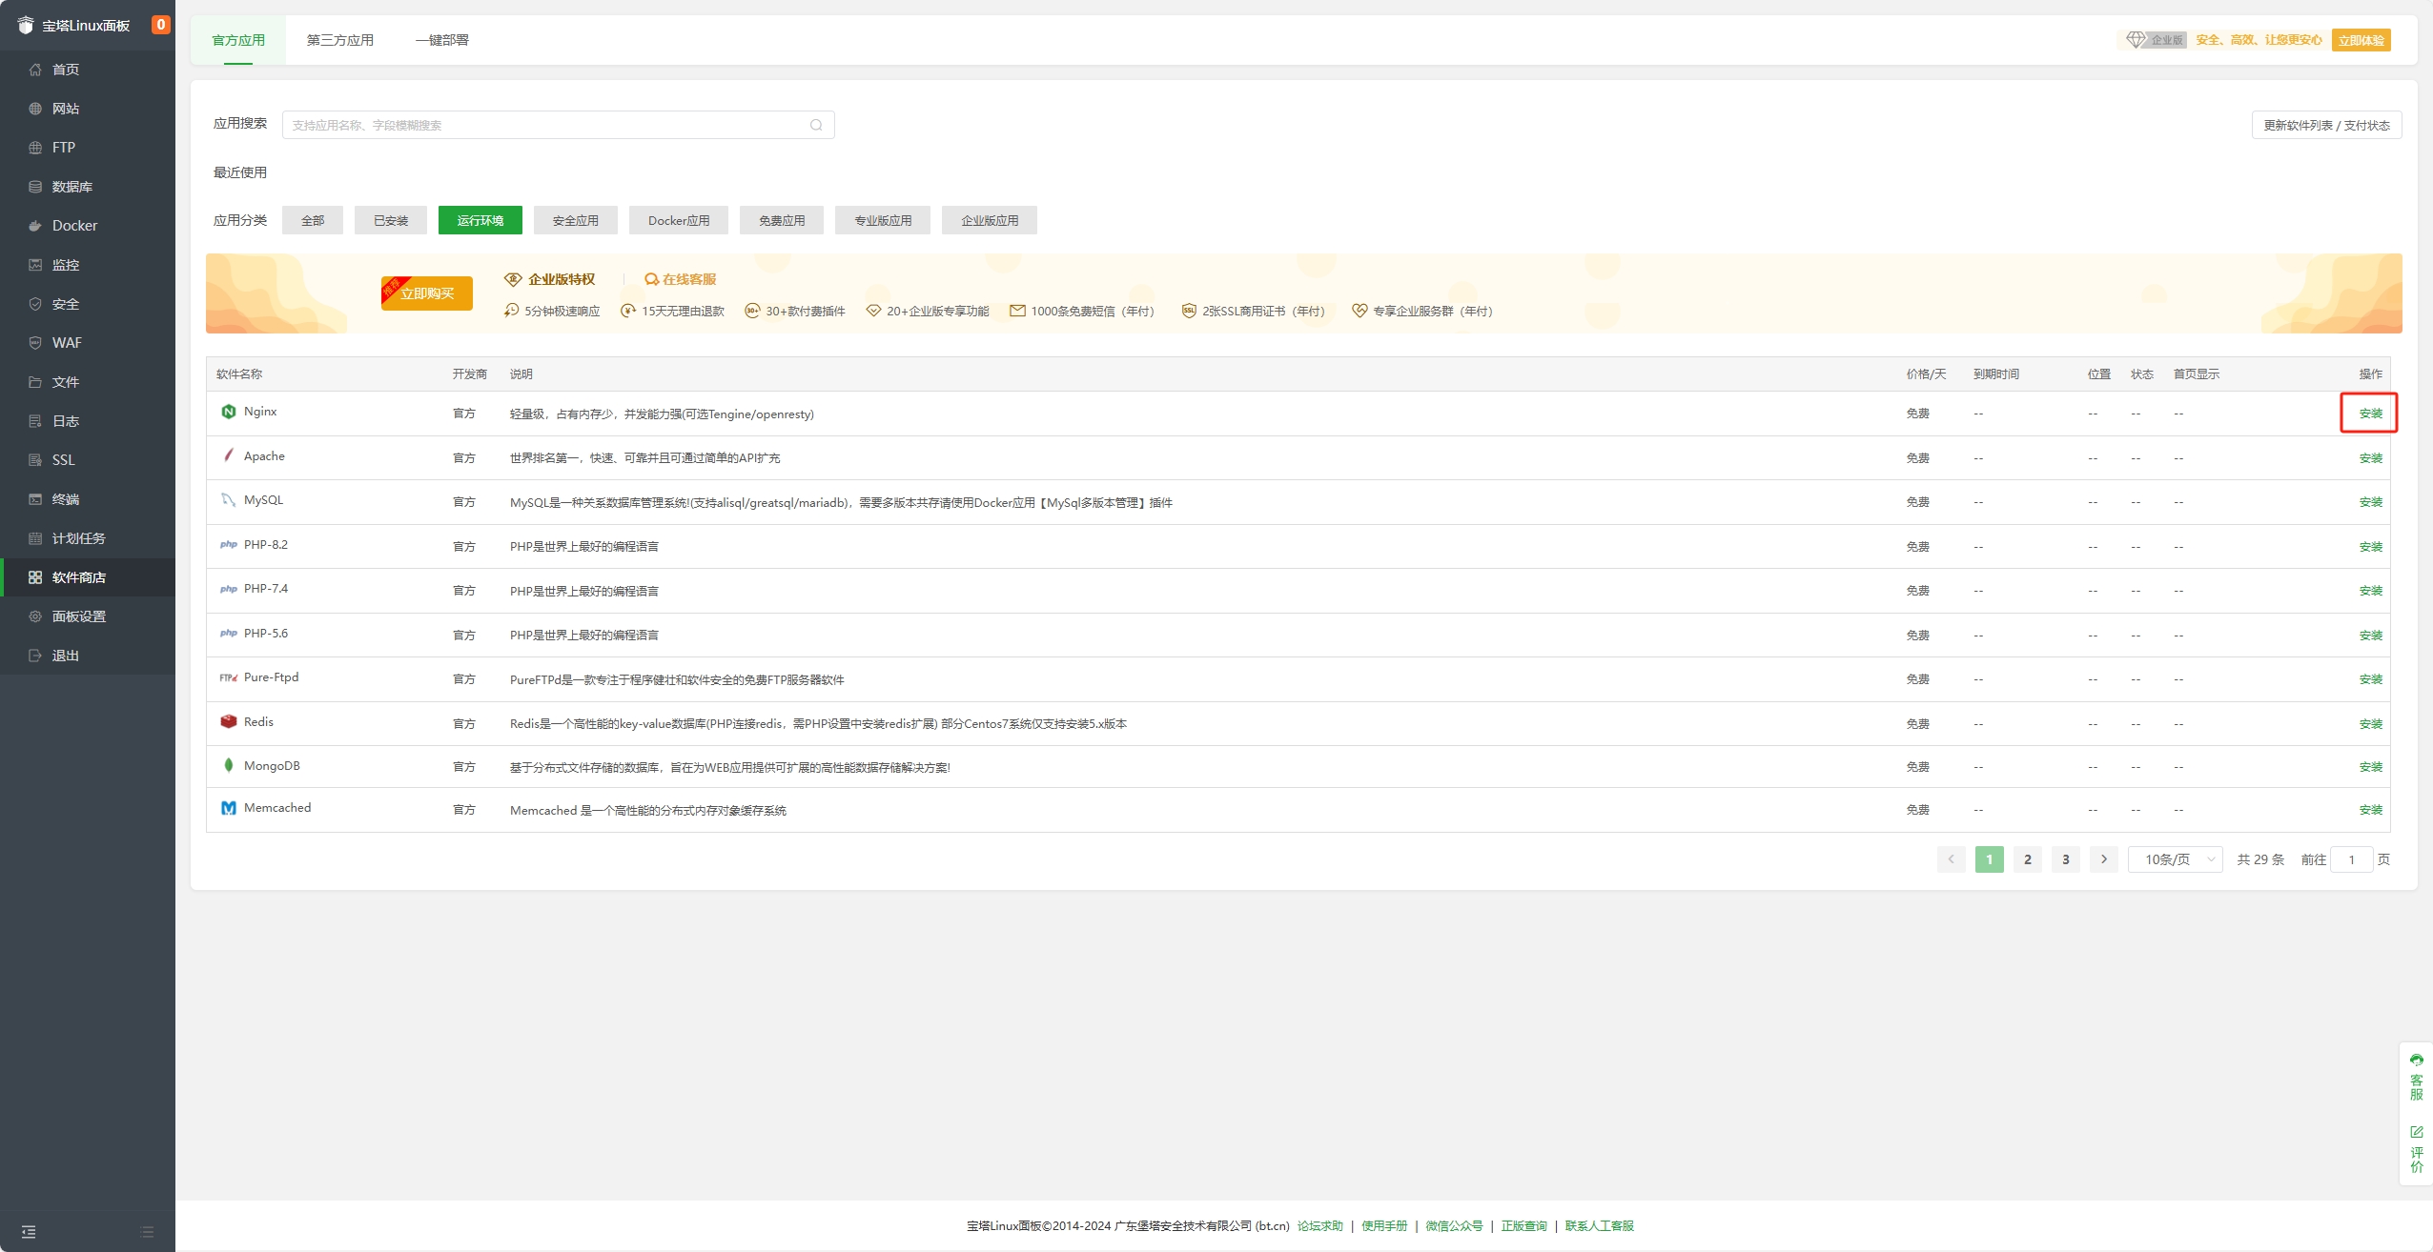Open the Docker sidebar item
Image resolution: width=2433 pixels, height=1252 pixels.
(x=74, y=226)
